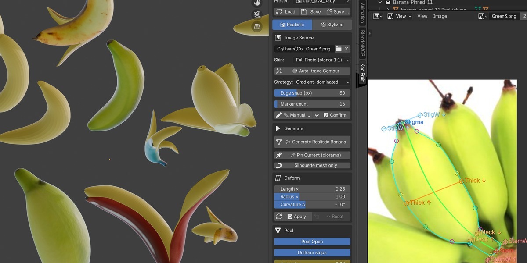The height and width of the screenshot is (263, 527).
Task: Switch to the Stylized mode tab
Action: 332,25
